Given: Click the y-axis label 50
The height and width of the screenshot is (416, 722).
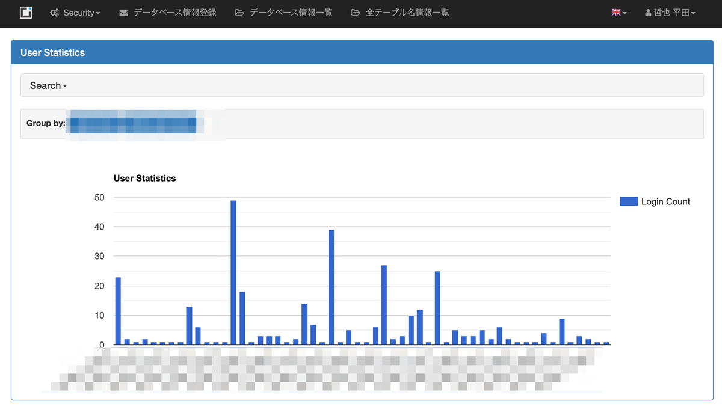Looking at the screenshot, I should [x=99, y=197].
